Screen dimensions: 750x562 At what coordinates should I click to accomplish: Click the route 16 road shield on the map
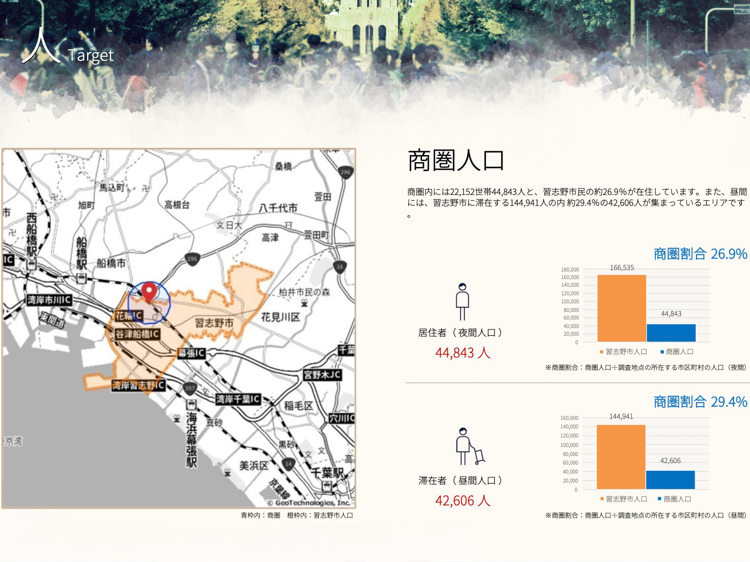click(x=339, y=267)
